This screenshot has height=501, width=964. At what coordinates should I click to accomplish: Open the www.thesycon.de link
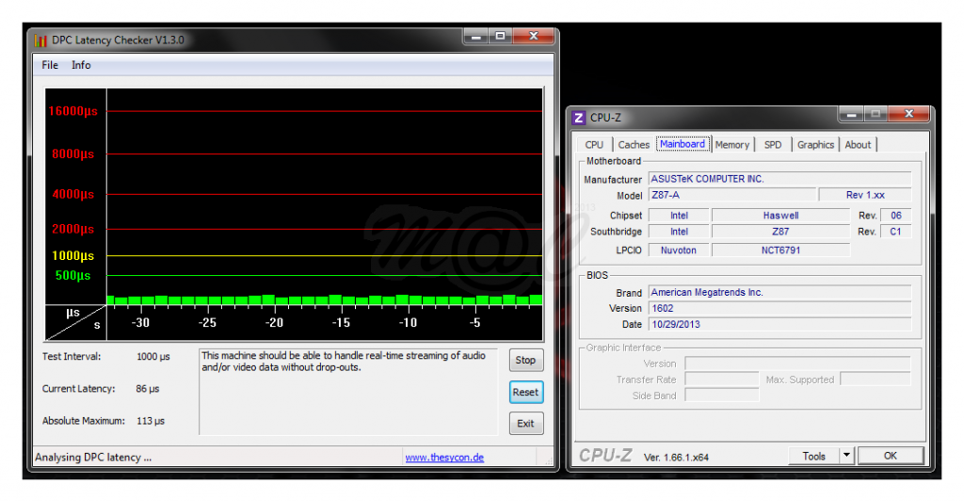pos(444,458)
